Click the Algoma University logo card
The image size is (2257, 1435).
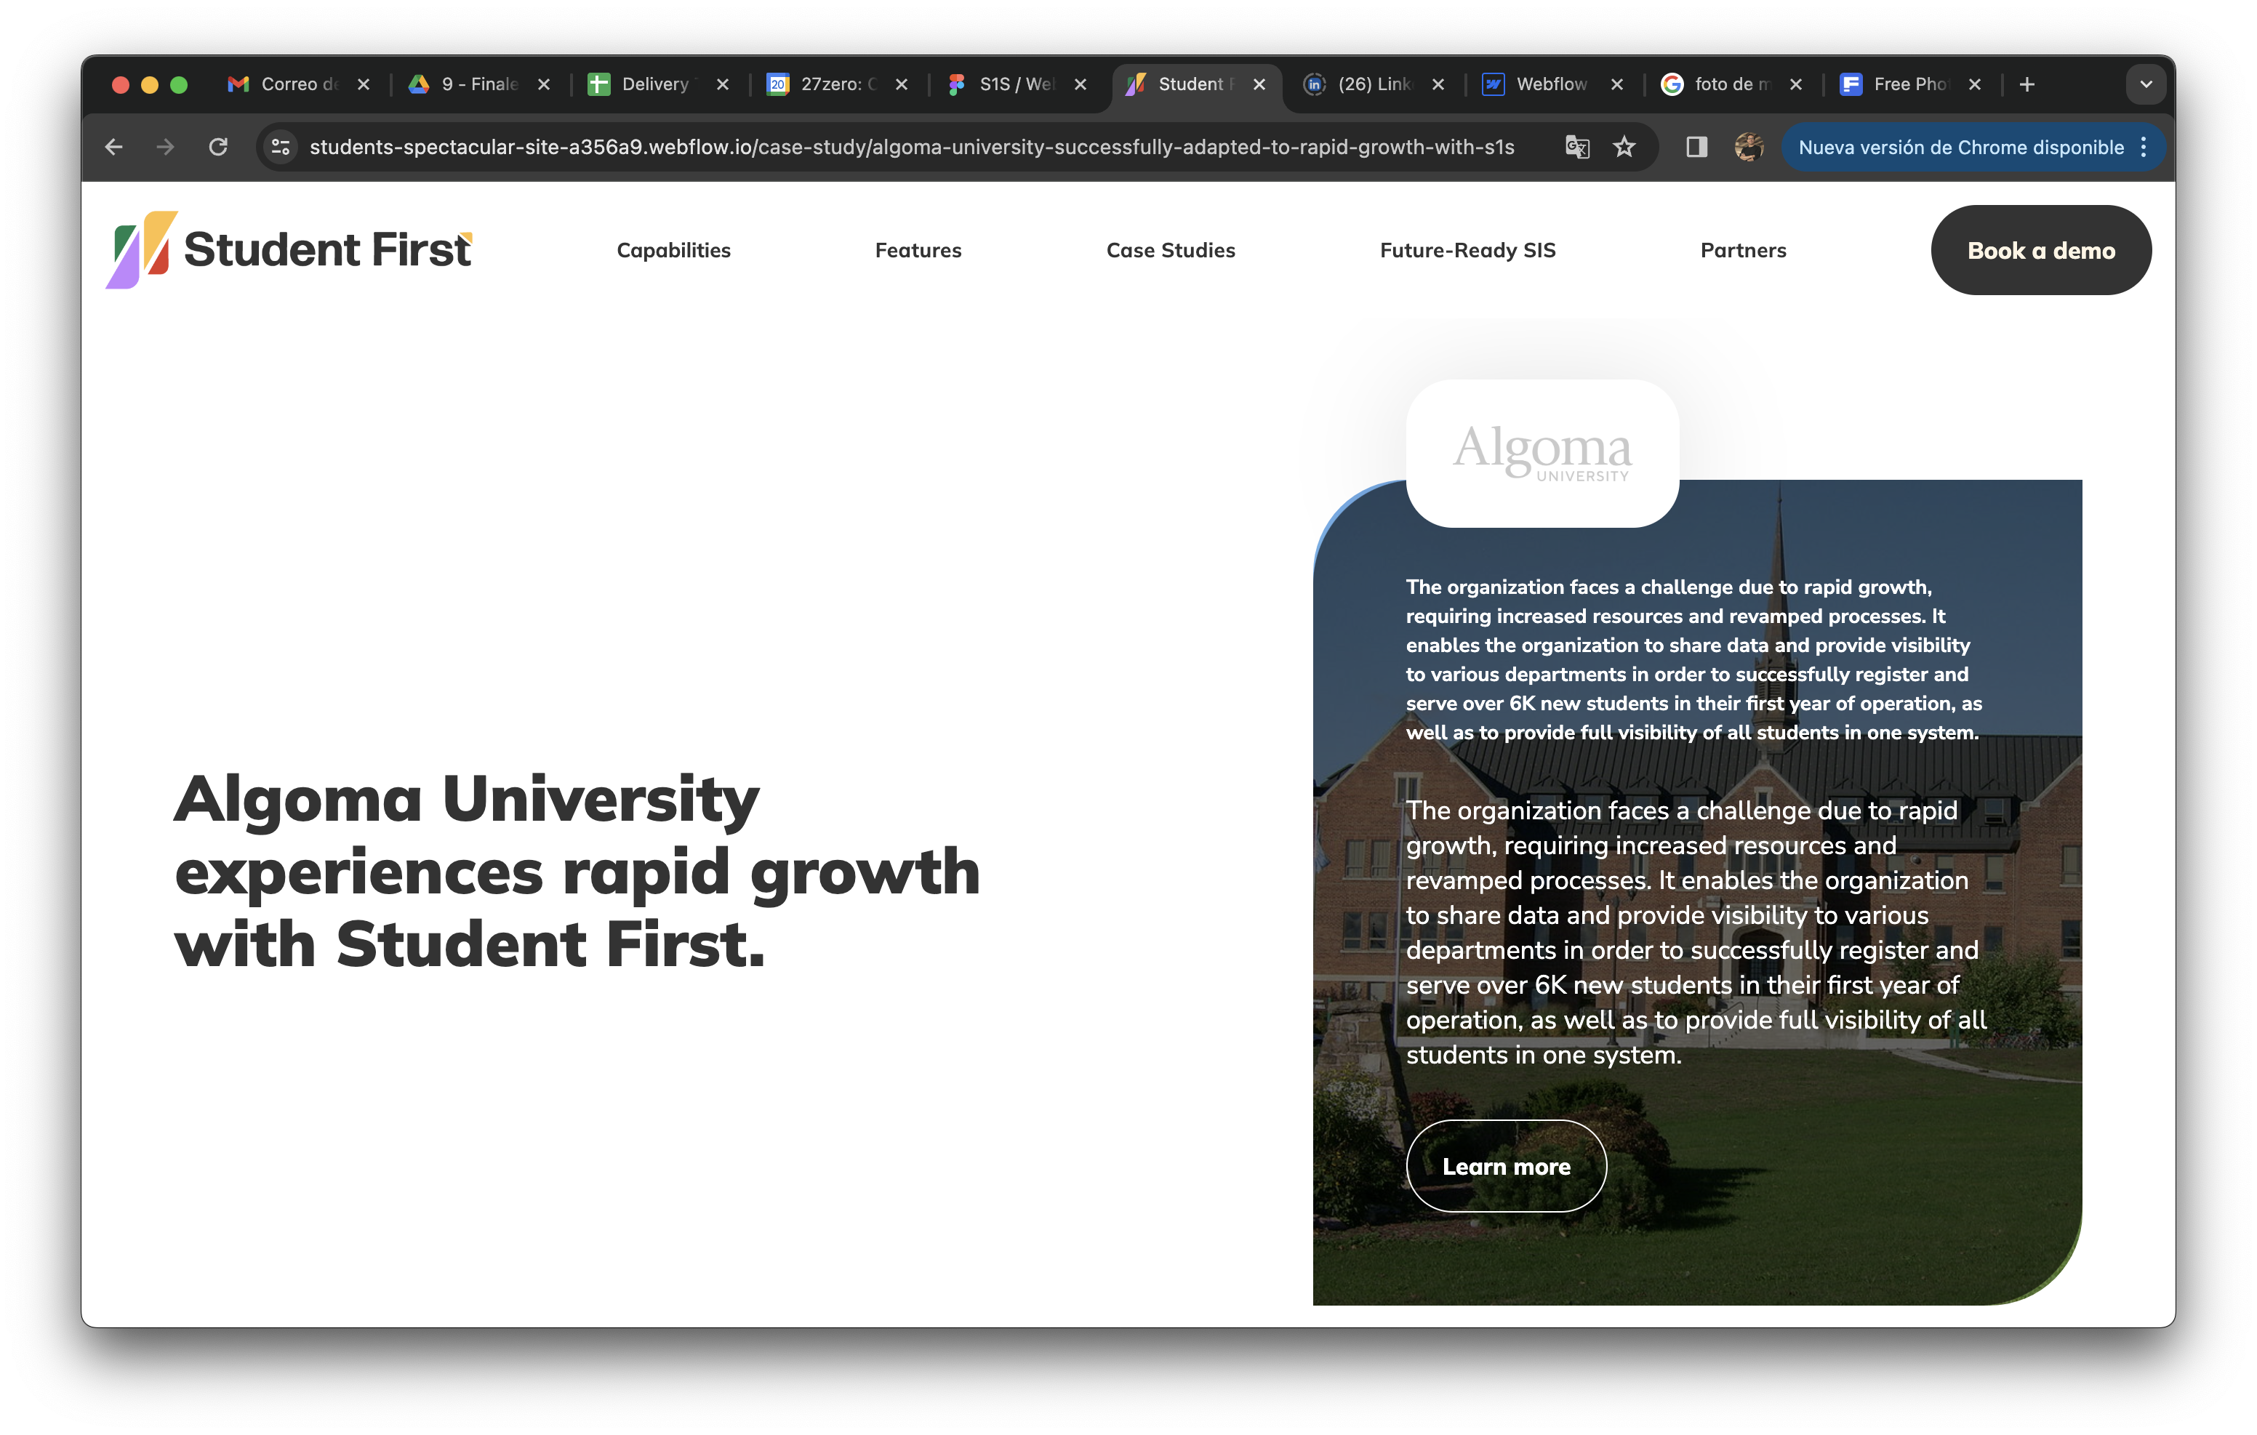coord(1542,453)
